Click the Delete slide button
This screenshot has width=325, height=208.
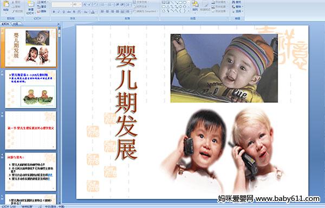click(42, 11)
